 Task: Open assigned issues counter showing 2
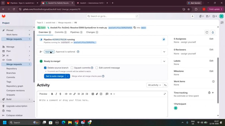202,16
